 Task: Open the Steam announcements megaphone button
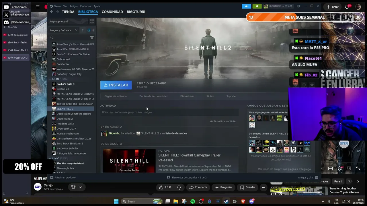tap(246, 6)
